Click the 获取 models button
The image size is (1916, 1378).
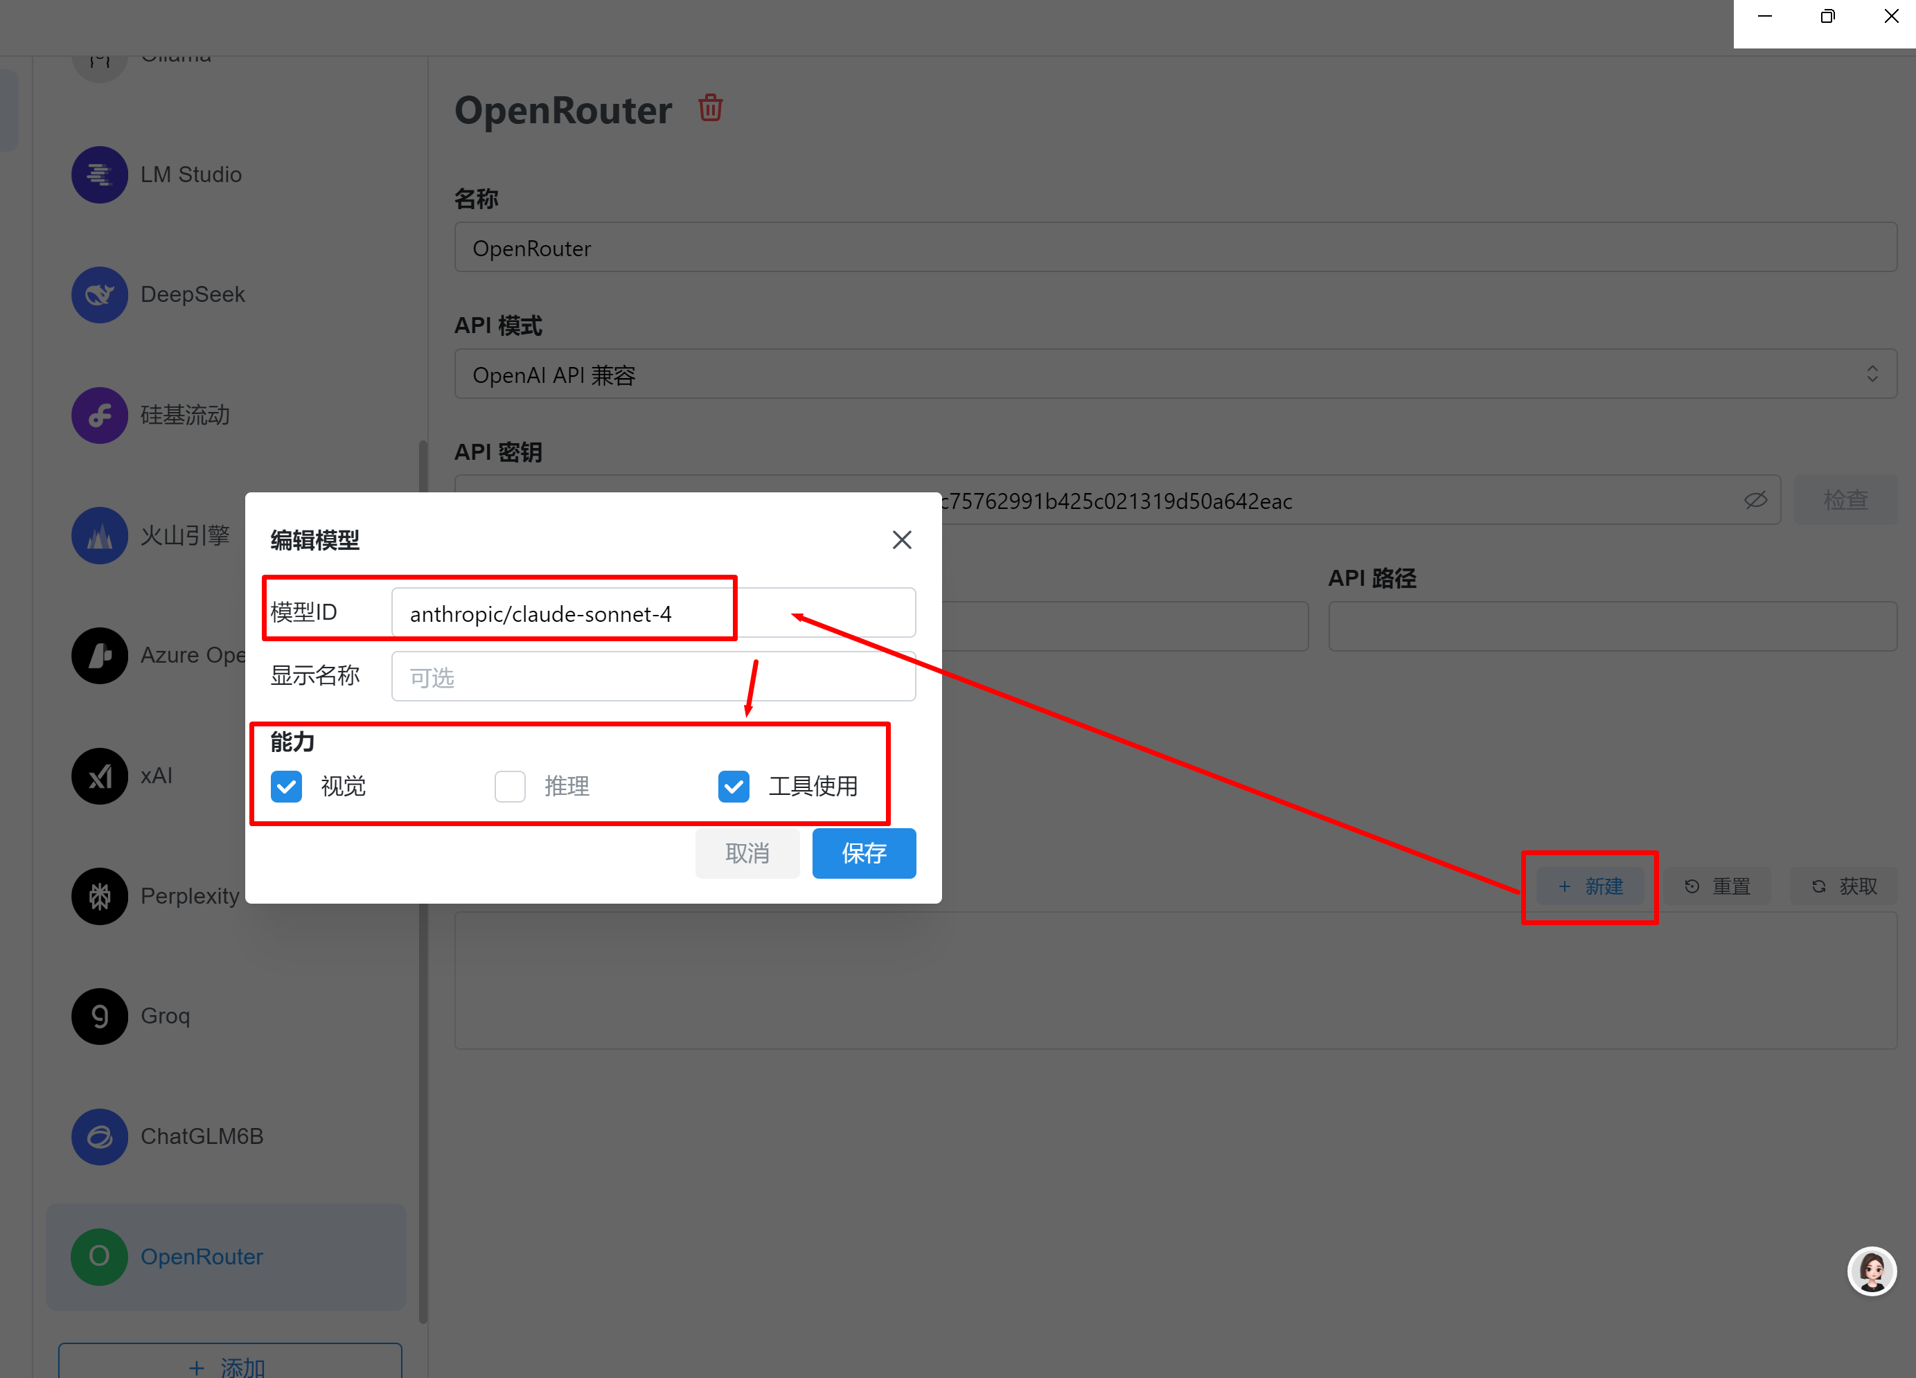(1843, 886)
